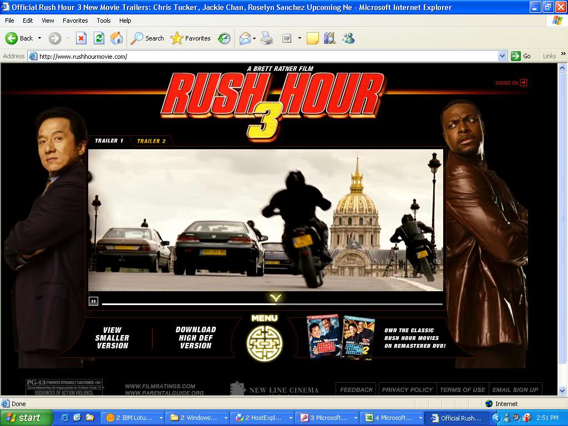Expand the Edit with Word dropdown arrow
This screenshot has height=426, width=568.
pos(300,38)
